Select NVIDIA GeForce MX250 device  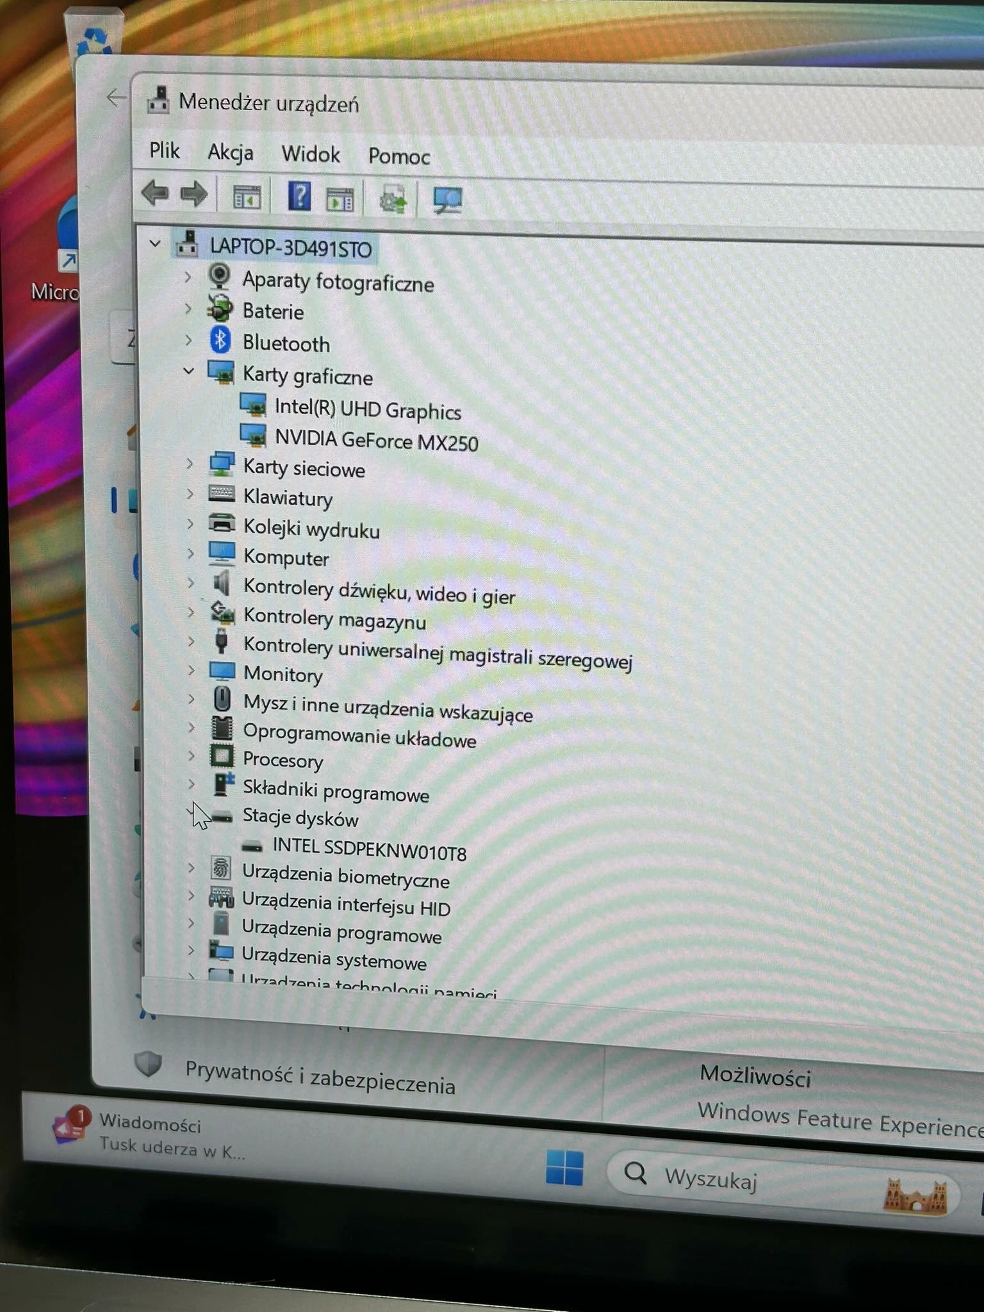(377, 440)
